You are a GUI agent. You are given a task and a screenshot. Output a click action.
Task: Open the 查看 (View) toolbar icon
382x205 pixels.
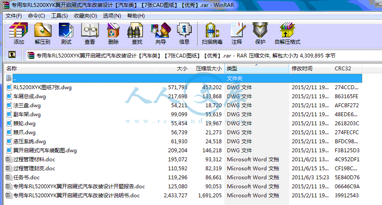click(90, 30)
